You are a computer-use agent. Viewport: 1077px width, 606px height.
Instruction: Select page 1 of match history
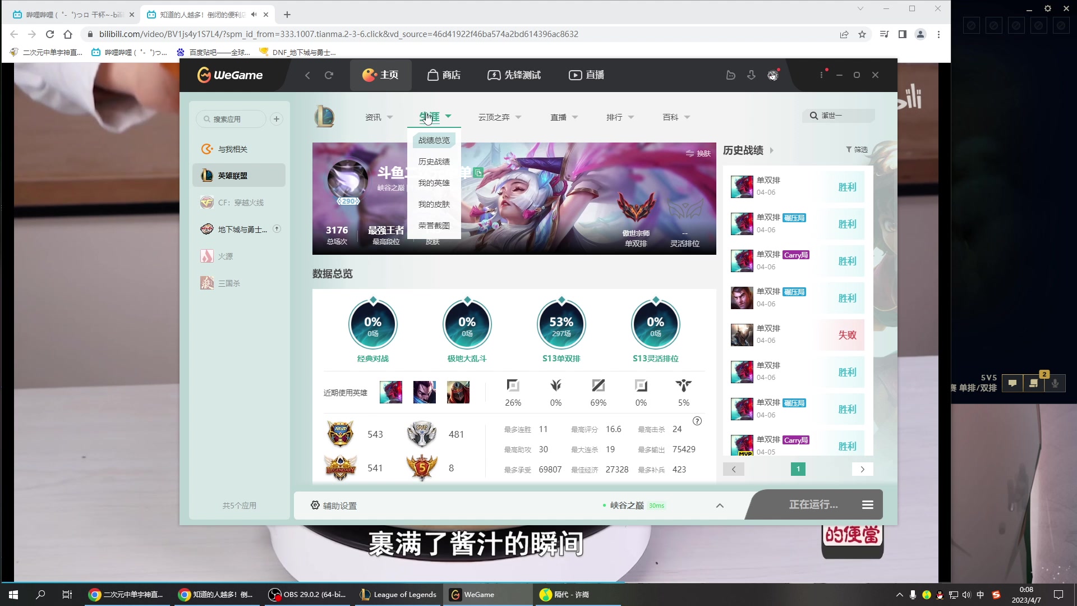tap(798, 469)
